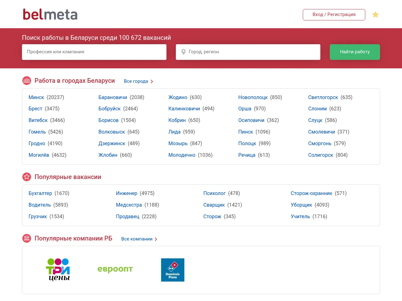The image size is (402, 301).
Task: Open jobs in Слуцк
Action: point(315,120)
